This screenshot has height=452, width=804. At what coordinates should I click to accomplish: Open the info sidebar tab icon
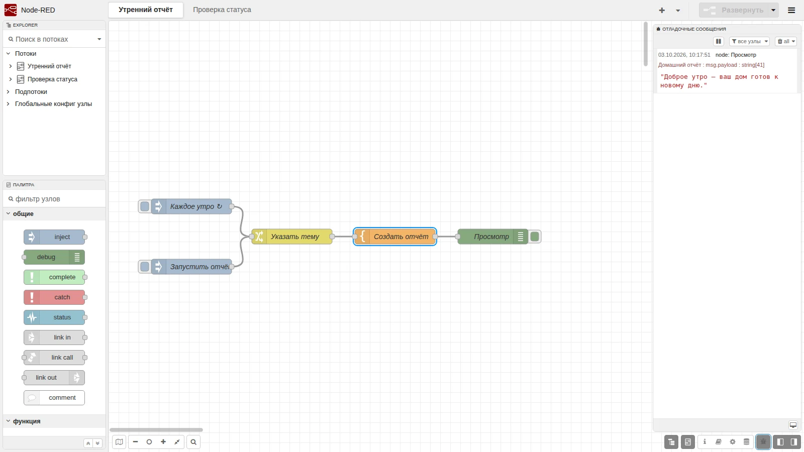[705, 442]
